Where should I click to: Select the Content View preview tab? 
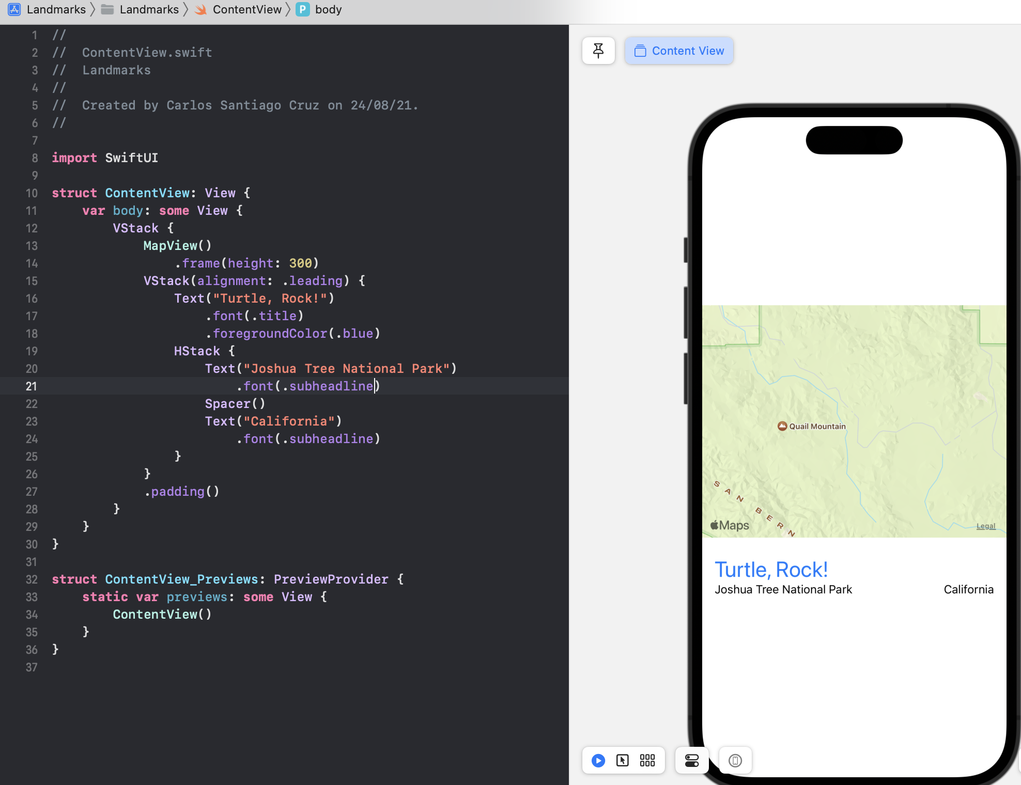click(679, 51)
